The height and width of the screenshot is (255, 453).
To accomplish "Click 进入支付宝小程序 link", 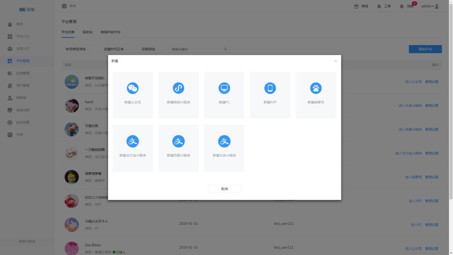I will [x=409, y=154].
